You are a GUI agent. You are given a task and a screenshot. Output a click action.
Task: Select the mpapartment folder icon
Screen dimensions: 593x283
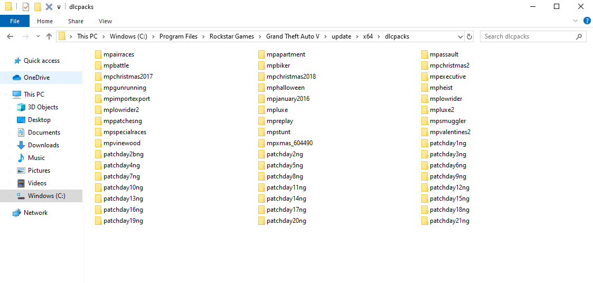click(262, 54)
